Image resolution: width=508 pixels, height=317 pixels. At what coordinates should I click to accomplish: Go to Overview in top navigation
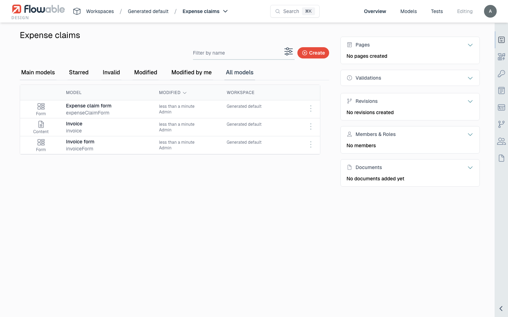[x=375, y=11]
